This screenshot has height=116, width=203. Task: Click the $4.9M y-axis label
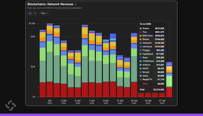(32, 23)
